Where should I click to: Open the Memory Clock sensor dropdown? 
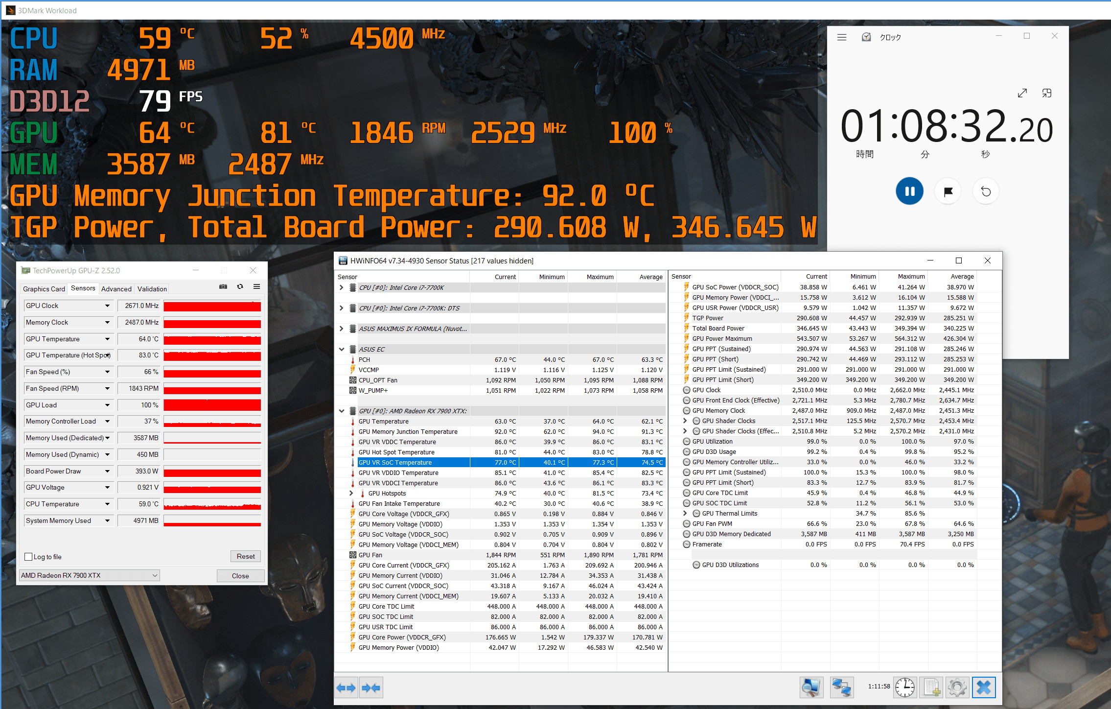click(107, 322)
